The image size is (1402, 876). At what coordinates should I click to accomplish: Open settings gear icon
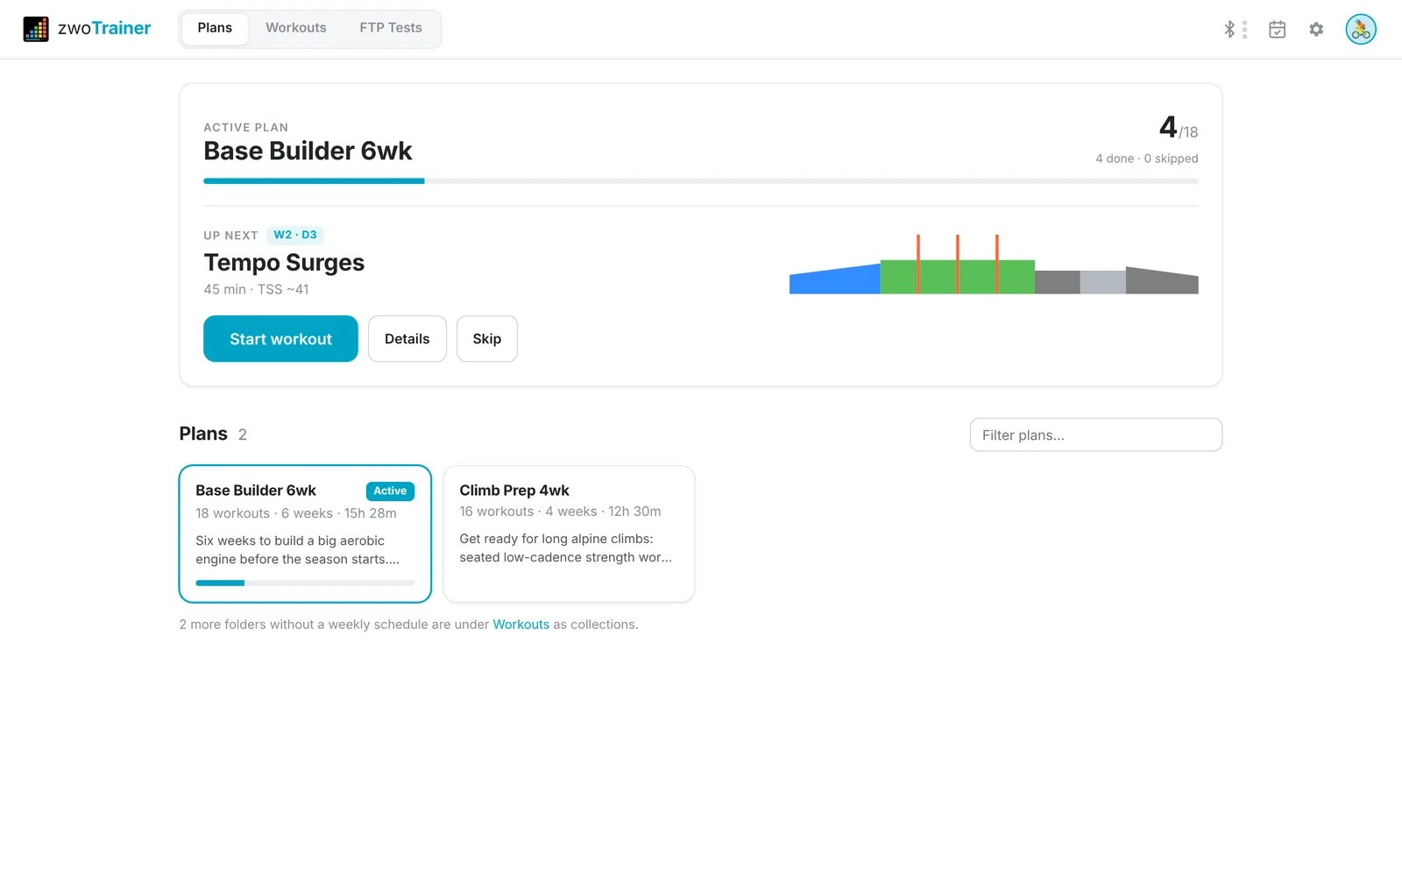coord(1316,29)
